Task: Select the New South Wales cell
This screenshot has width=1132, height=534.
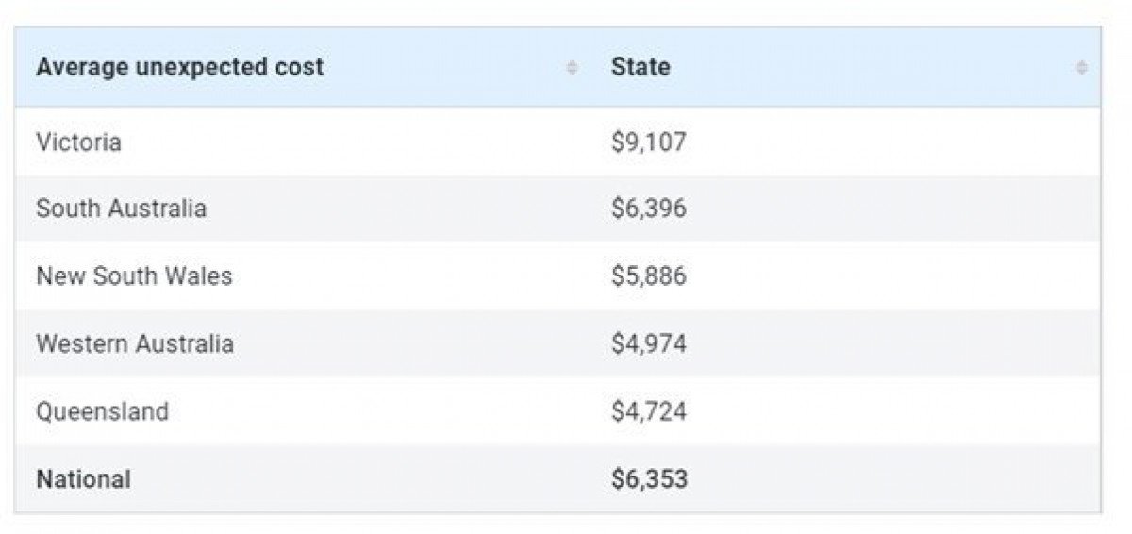Action: pyautogui.click(x=134, y=276)
